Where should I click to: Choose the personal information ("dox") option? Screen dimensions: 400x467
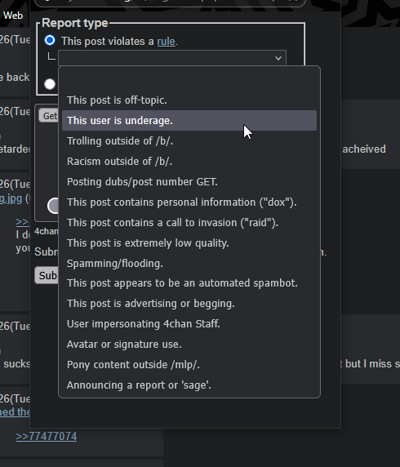click(x=189, y=202)
